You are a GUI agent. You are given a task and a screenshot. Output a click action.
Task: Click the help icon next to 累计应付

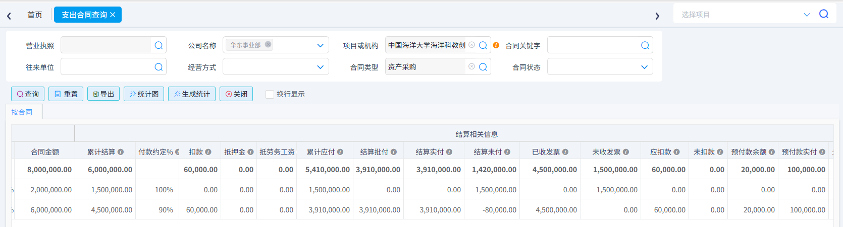pyautogui.click(x=340, y=152)
